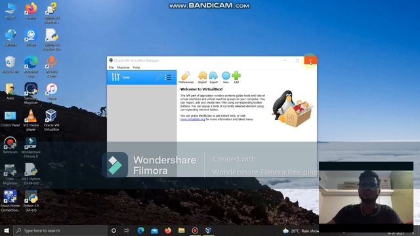
Task: Select Python 3.9 (64-bit) desktop shortcut
Action: (x=31, y=201)
